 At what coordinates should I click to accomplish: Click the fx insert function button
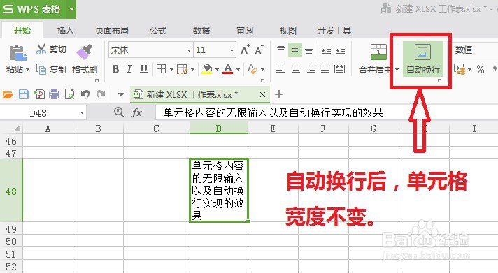tap(136, 112)
